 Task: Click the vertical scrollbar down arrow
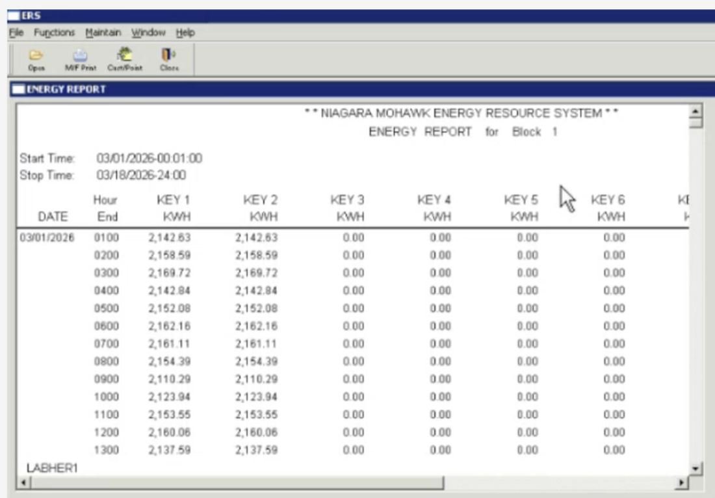click(695, 468)
